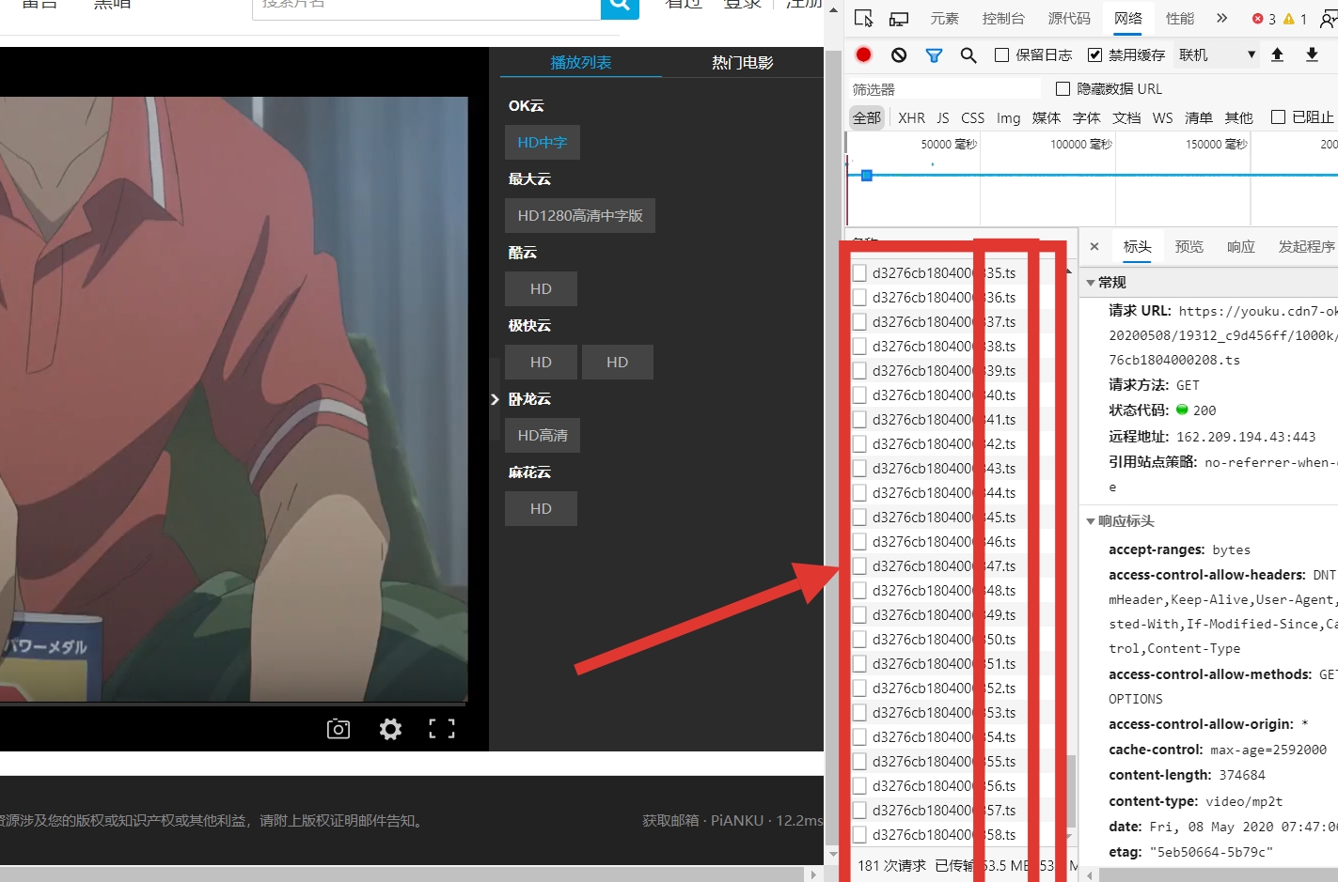Collapse the Response Headers section

click(1091, 521)
